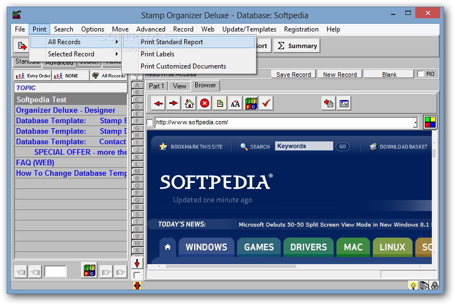Click the document with red arrow icon

click(329, 103)
